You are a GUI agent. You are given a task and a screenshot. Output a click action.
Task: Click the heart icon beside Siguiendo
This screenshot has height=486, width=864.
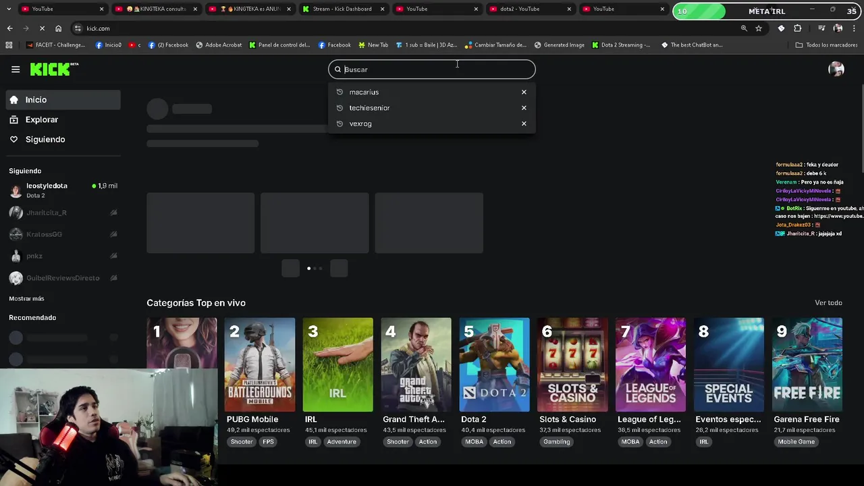[x=13, y=139]
